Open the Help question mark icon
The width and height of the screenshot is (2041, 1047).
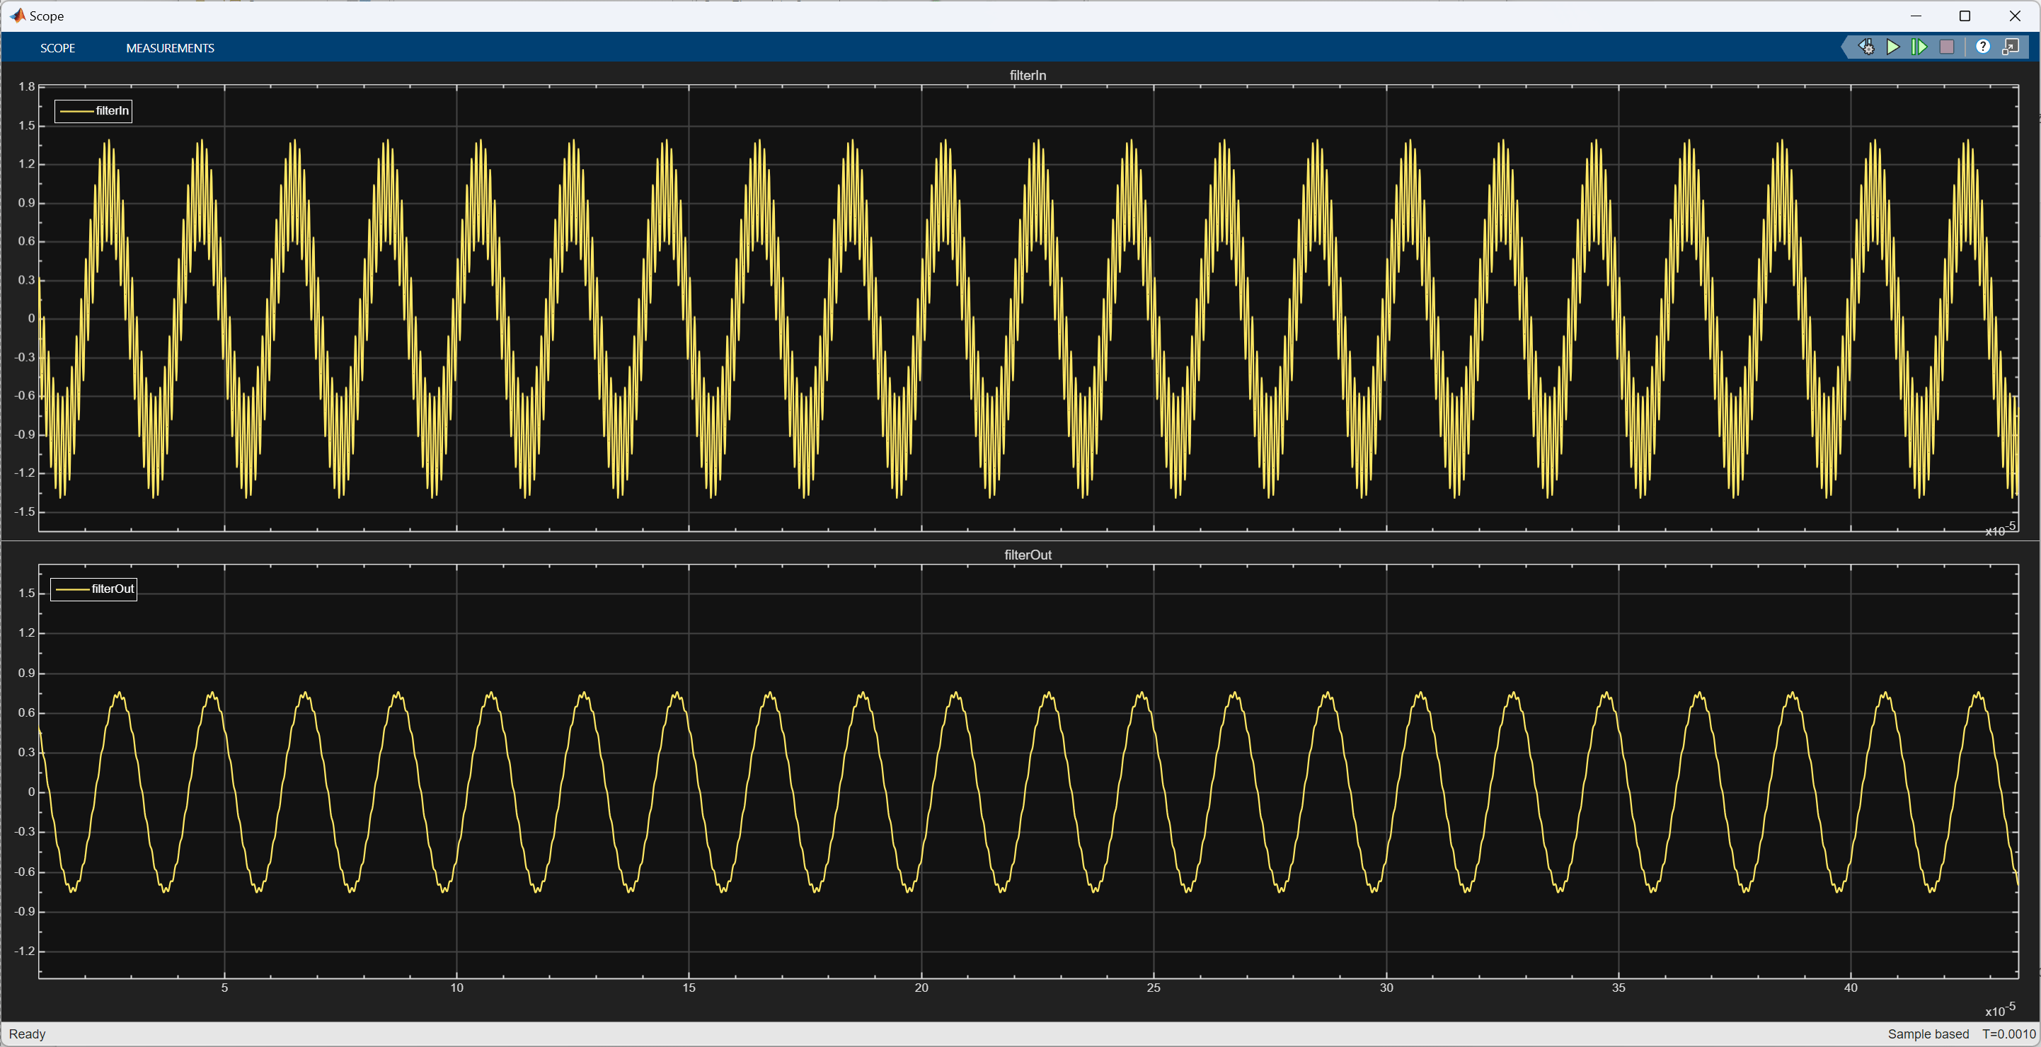[x=1982, y=47]
